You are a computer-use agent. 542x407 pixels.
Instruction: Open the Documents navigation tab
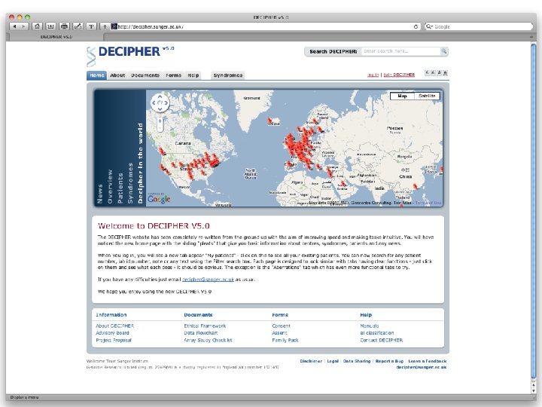(x=145, y=75)
